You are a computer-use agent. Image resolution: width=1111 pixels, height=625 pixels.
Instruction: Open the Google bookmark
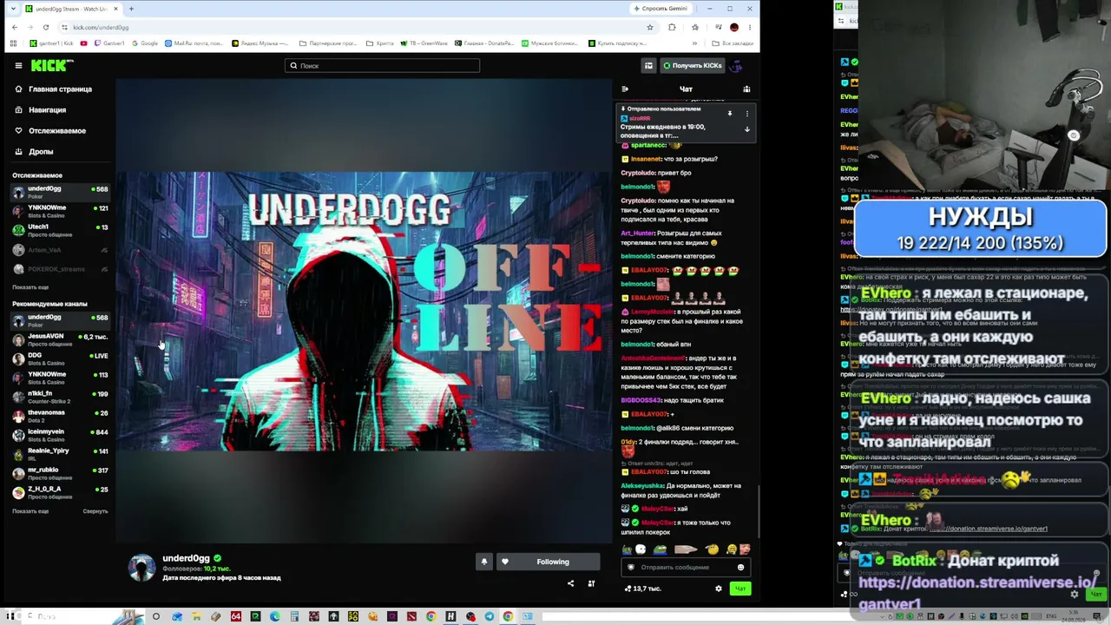pyautogui.click(x=144, y=43)
